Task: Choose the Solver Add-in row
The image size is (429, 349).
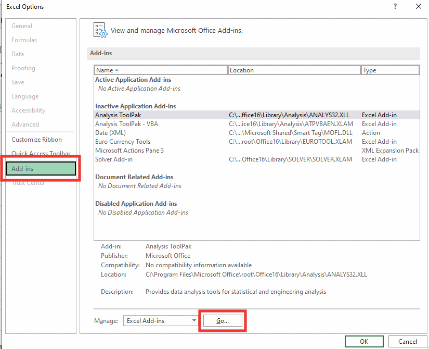Action: (x=114, y=159)
